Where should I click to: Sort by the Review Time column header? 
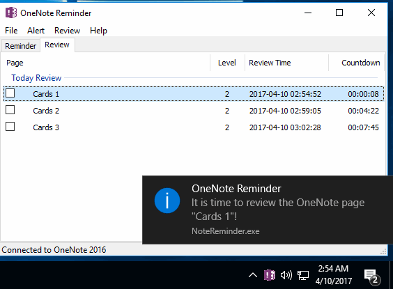pyautogui.click(x=286, y=63)
